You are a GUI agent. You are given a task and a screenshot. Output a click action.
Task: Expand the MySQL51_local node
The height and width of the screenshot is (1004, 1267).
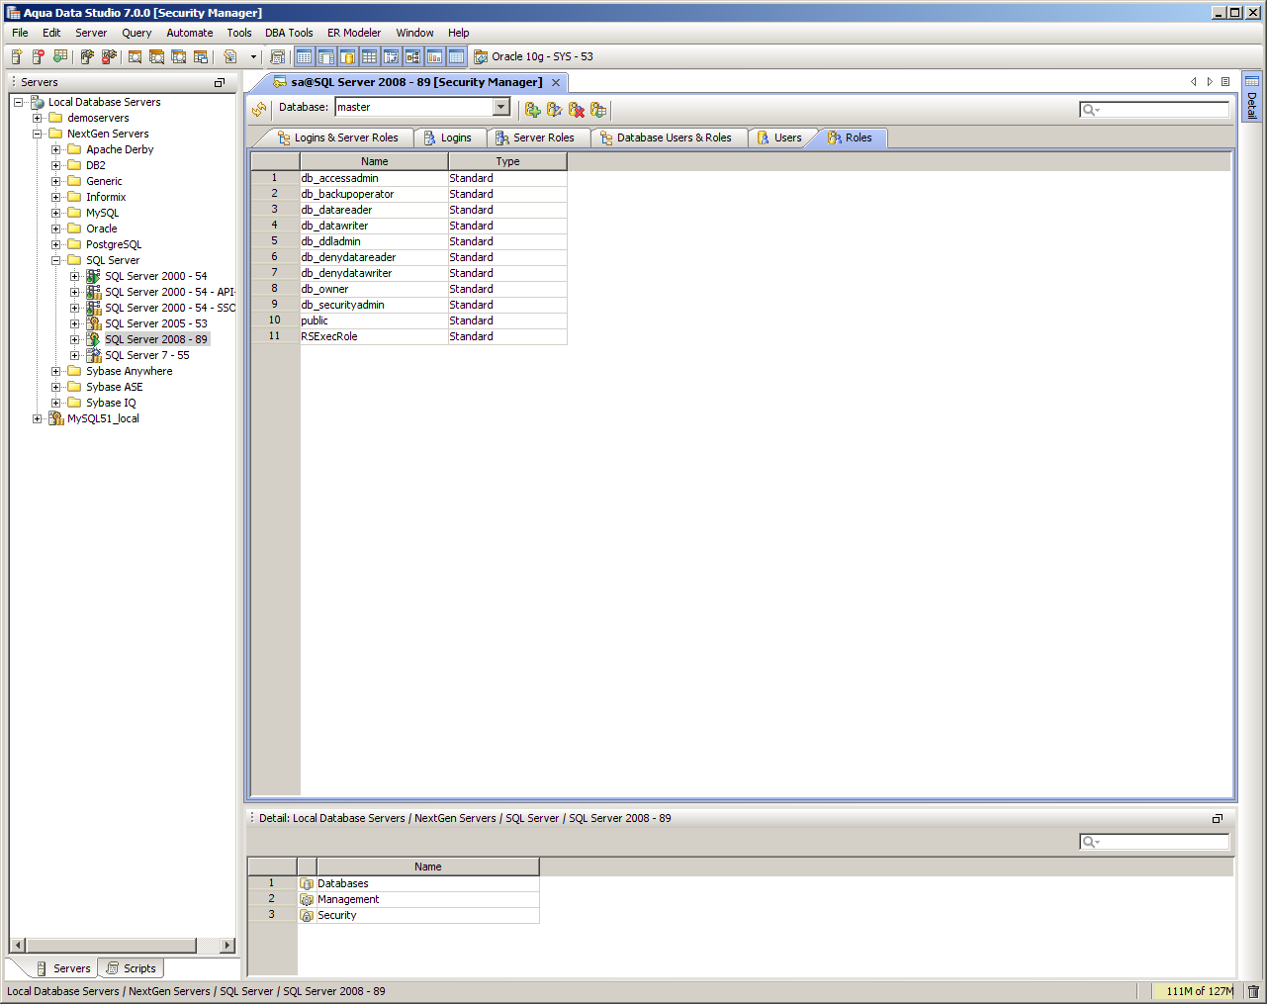point(38,418)
